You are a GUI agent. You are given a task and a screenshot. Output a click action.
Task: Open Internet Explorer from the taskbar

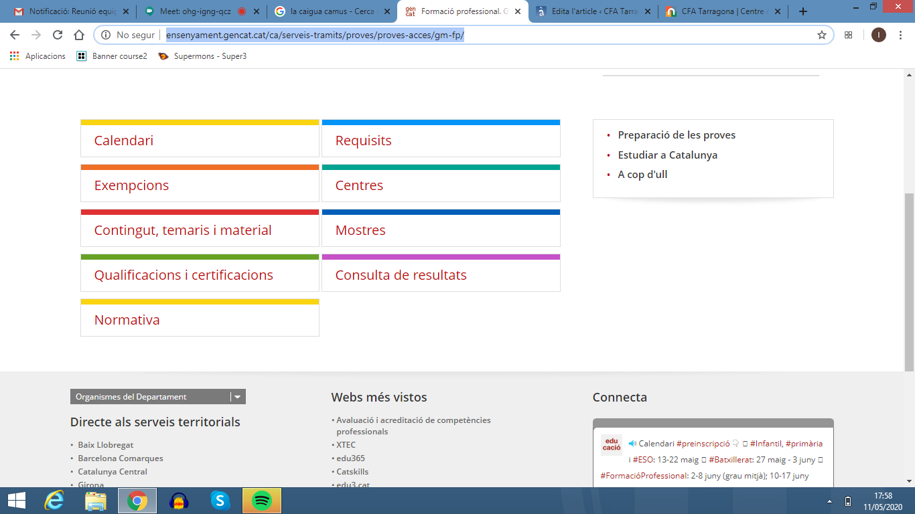[54, 501]
